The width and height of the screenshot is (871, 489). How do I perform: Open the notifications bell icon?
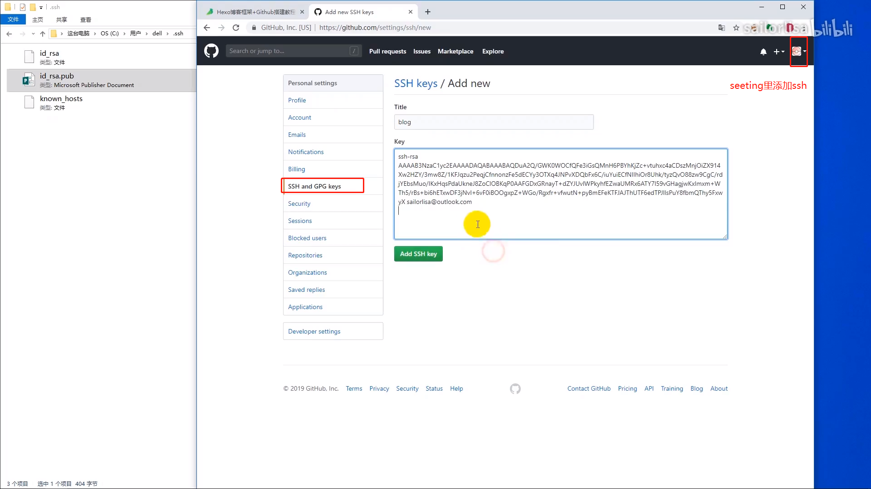(763, 52)
